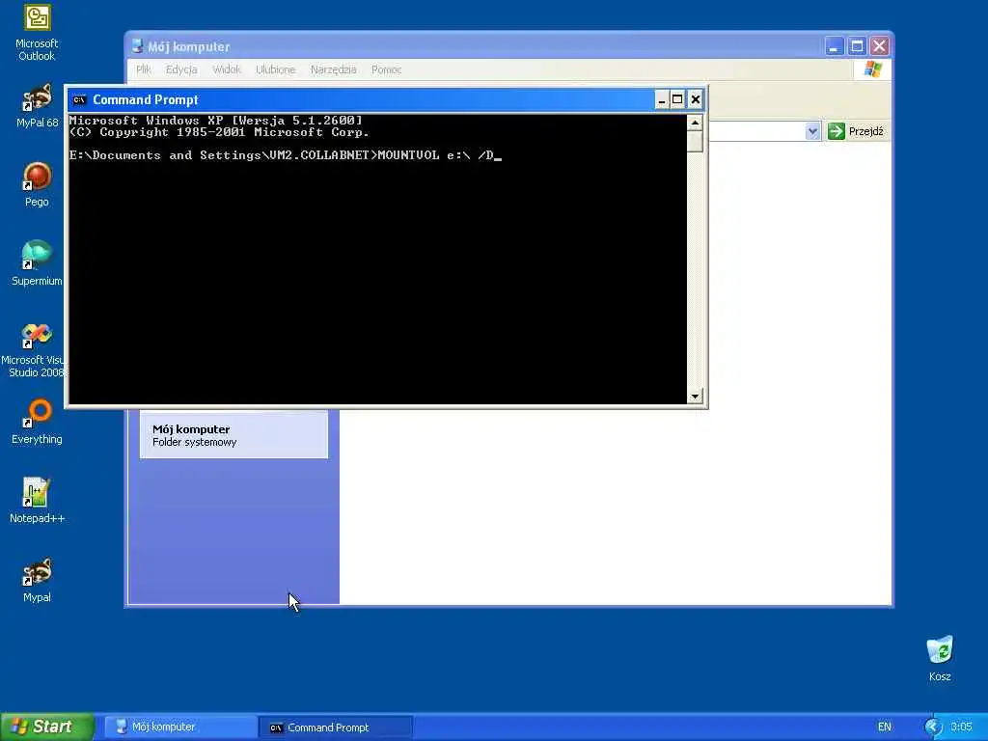Select the Supermium desktop shortcut
The width and height of the screenshot is (988, 741).
tap(37, 263)
